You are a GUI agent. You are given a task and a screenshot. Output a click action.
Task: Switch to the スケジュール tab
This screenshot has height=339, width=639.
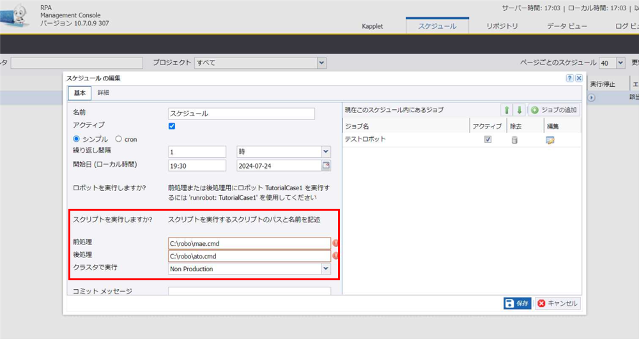pos(437,26)
